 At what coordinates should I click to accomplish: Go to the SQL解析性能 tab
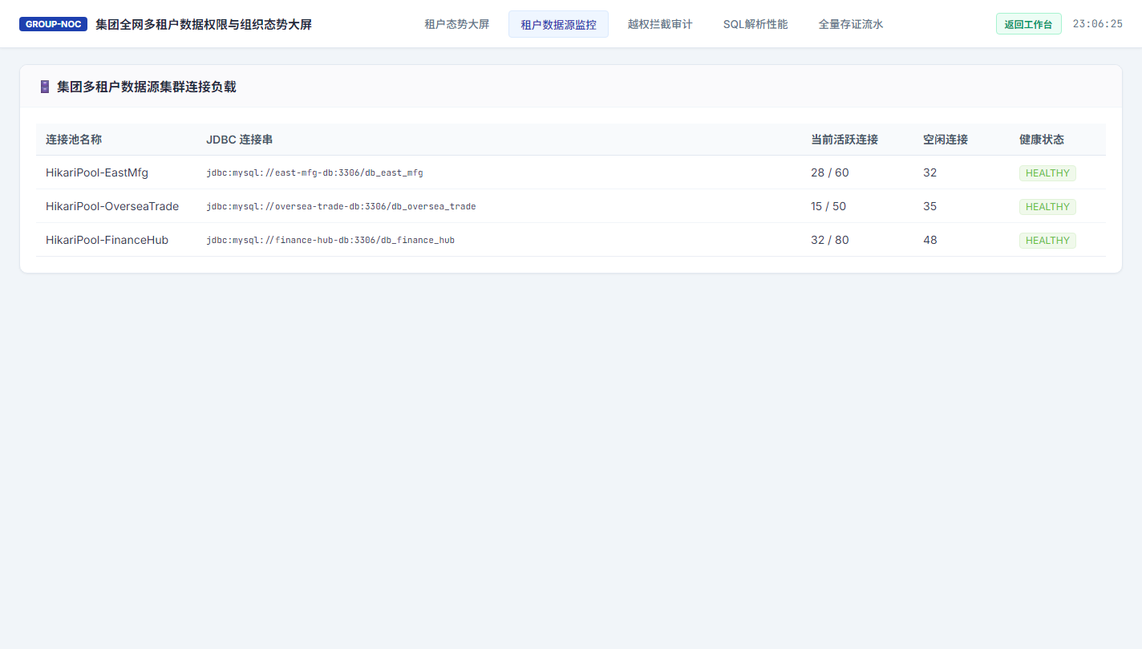755,24
